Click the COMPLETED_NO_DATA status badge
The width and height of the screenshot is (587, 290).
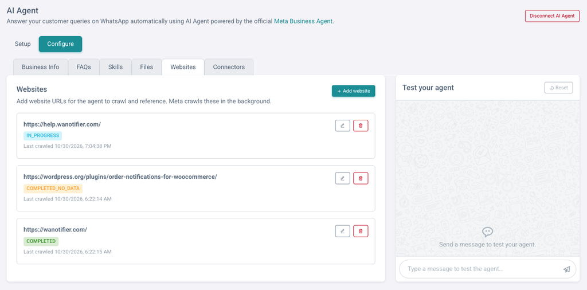click(53, 188)
